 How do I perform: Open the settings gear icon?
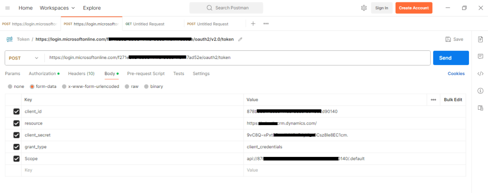point(364,8)
